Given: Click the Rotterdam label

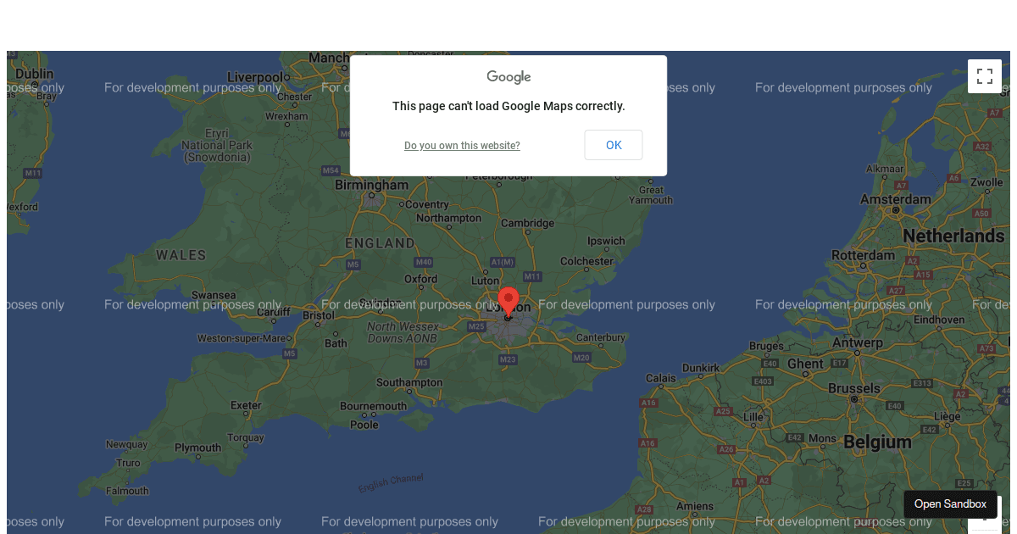Looking at the screenshot, I should (864, 255).
